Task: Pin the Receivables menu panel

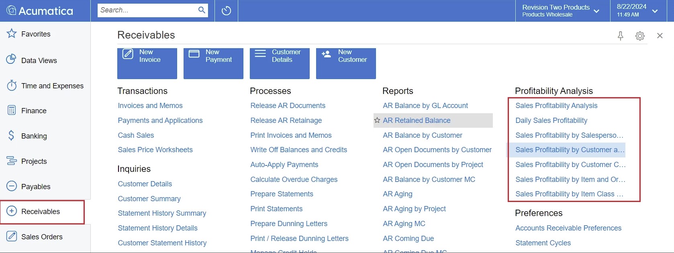Action: point(620,36)
